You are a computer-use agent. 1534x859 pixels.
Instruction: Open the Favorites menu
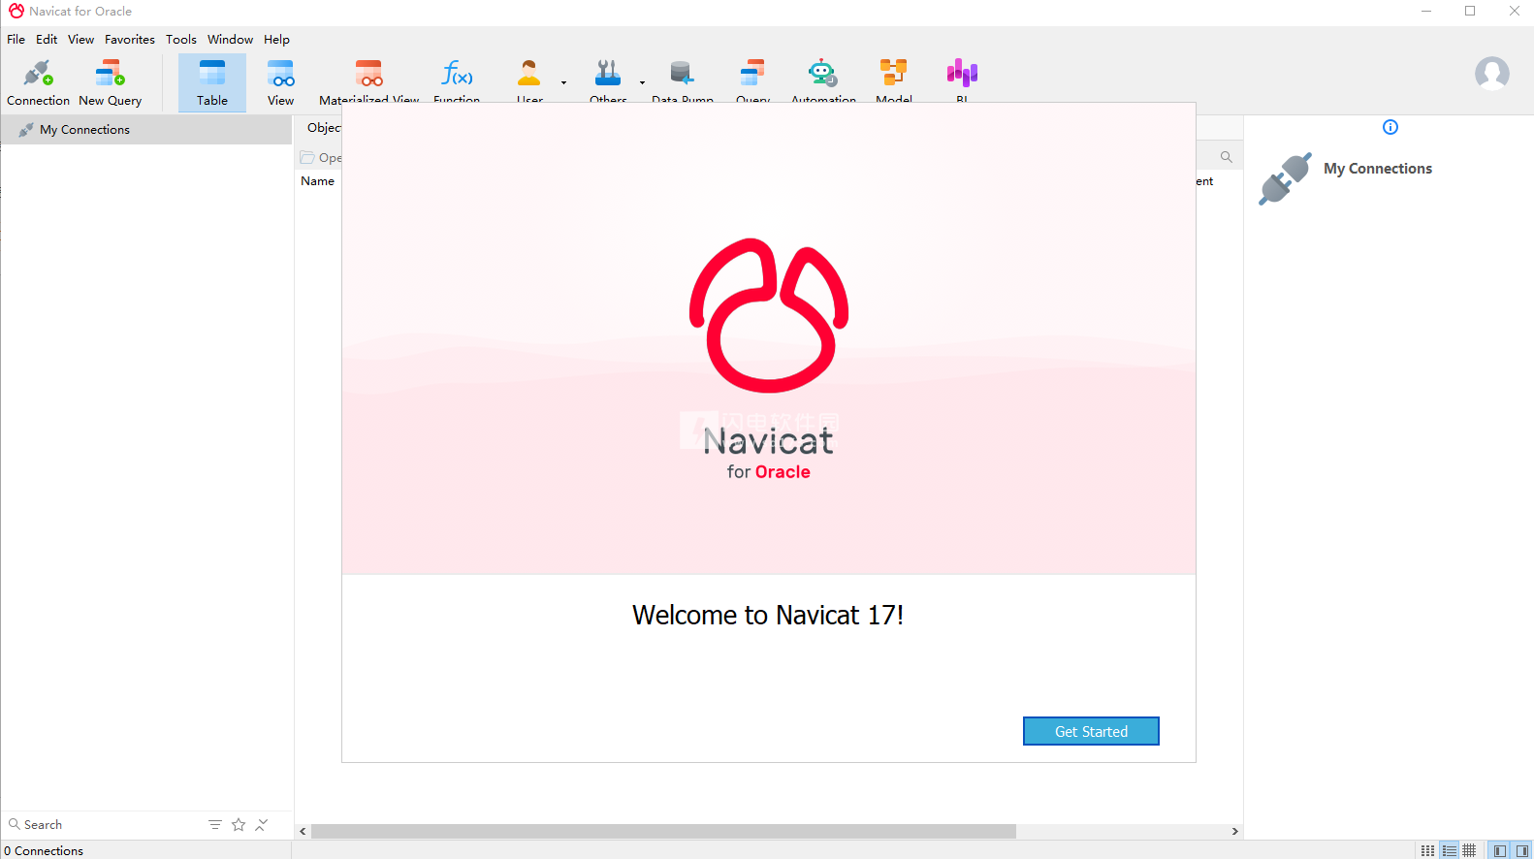129,40
